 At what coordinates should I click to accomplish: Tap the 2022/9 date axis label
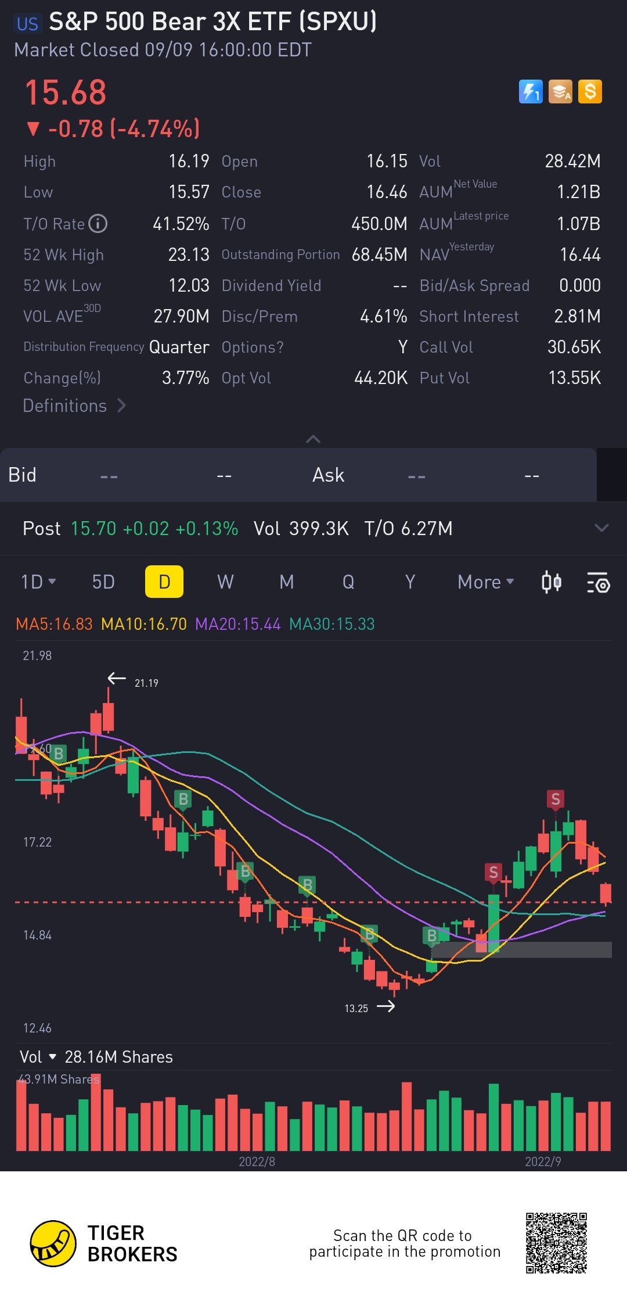point(543,1161)
